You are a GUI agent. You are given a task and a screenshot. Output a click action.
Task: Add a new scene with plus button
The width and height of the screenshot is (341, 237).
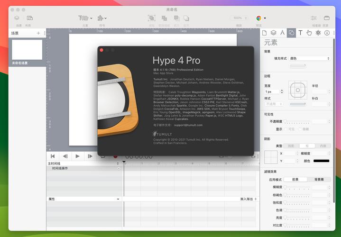click(38, 33)
